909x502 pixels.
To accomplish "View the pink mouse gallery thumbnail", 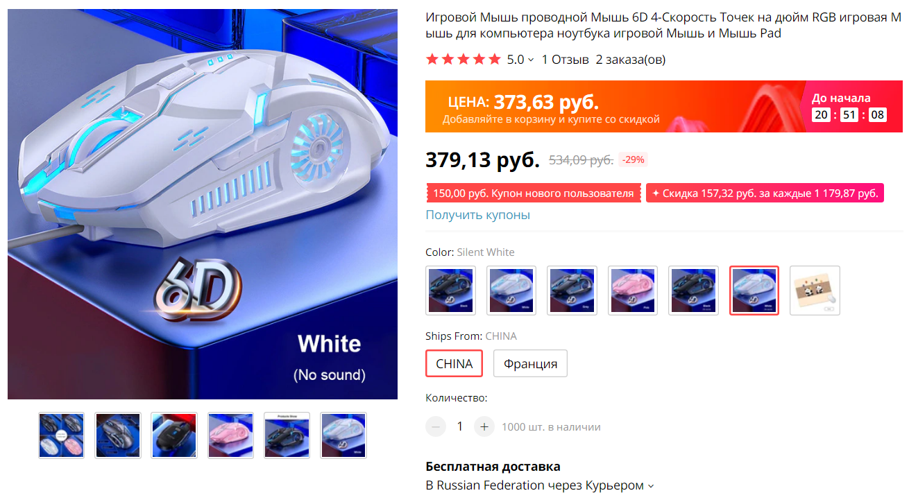I will tap(230, 435).
